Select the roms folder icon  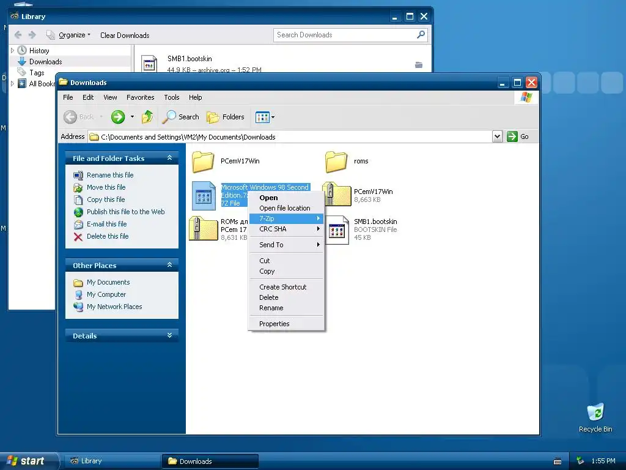tap(336, 162)
